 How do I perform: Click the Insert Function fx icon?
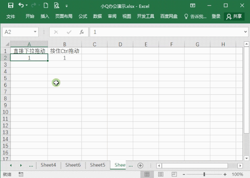pyautogui.click(x=82, y=32)
